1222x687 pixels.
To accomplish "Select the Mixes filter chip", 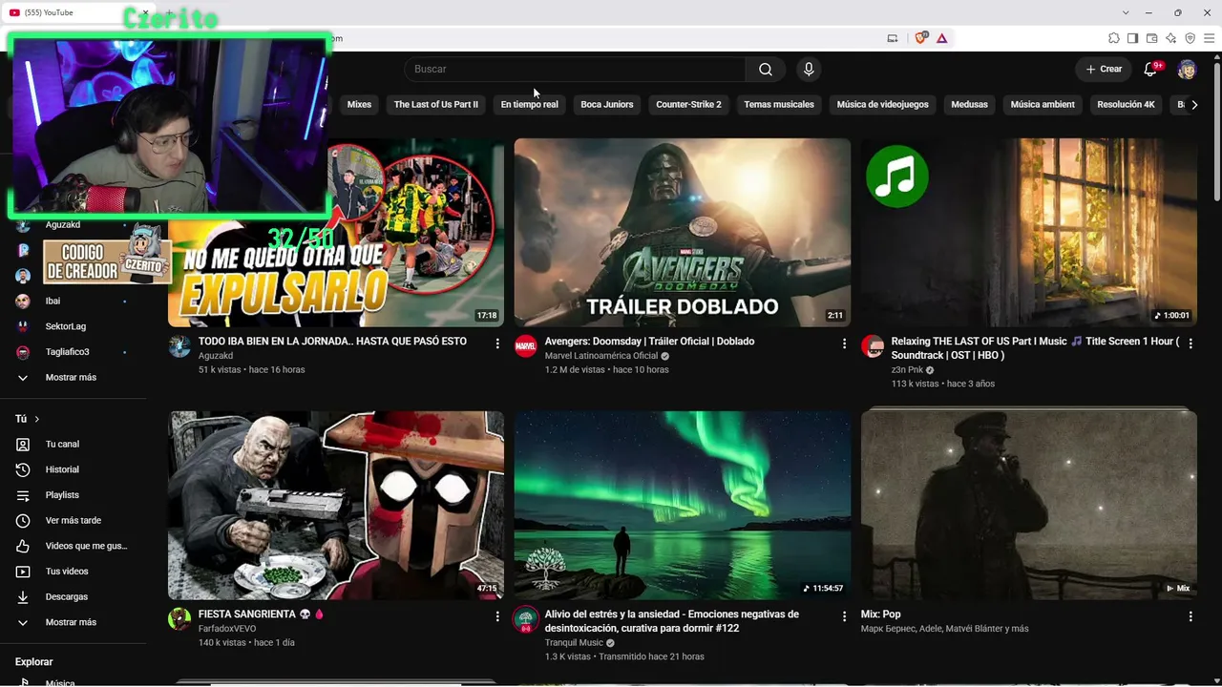I will click(359, 105).
